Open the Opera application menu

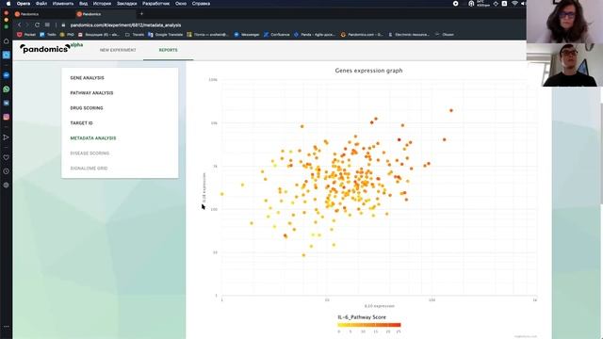pyautogui.click(x=24, y=4)
